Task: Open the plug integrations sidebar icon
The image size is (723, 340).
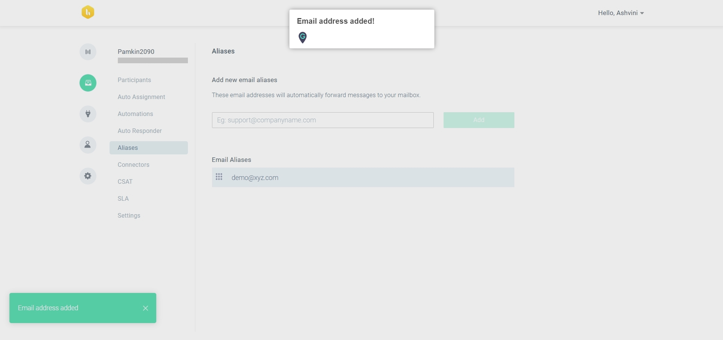Action: (x=88, y=114)
